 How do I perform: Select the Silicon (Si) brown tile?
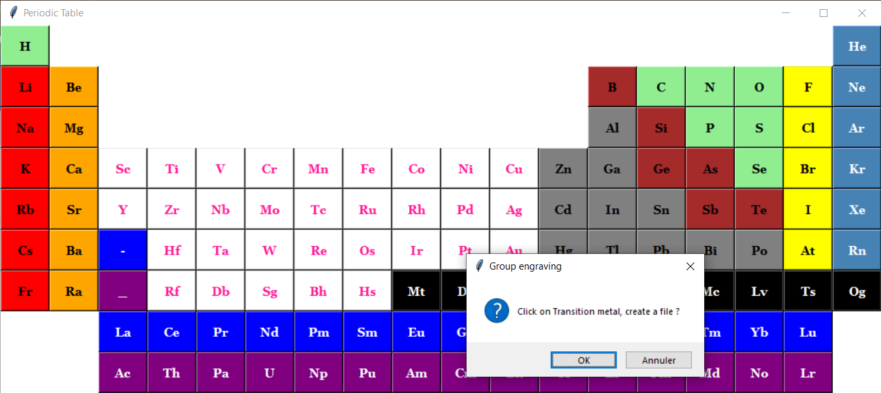click(x=661, y=128)
